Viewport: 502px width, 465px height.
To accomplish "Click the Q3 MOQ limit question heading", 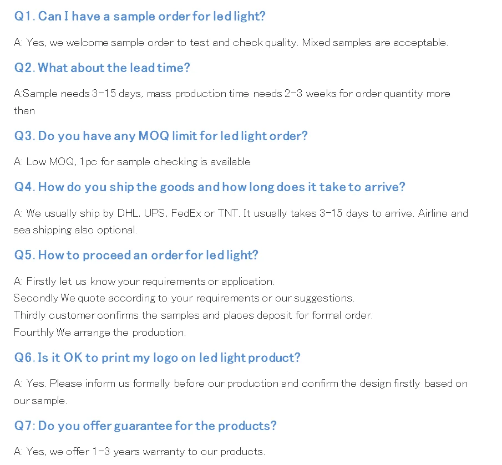I will [161, 136].
